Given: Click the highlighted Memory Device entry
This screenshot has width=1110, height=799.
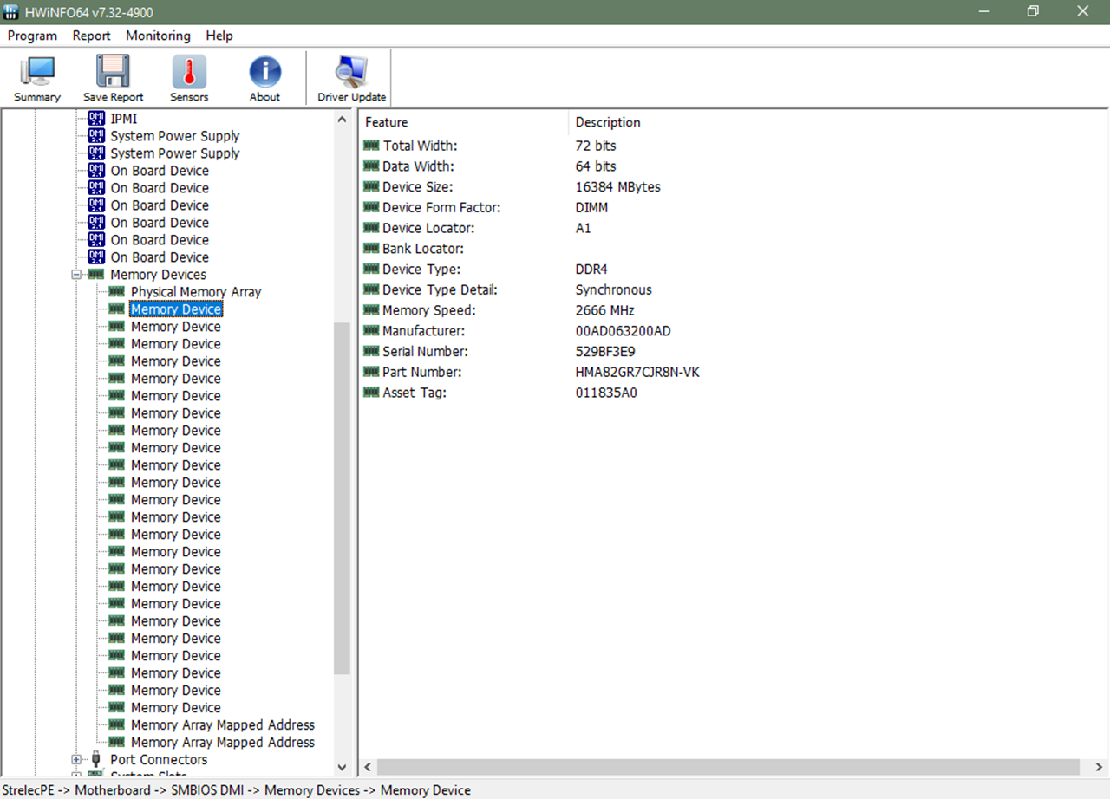Looking at the screenshot, I should [176, 309].
